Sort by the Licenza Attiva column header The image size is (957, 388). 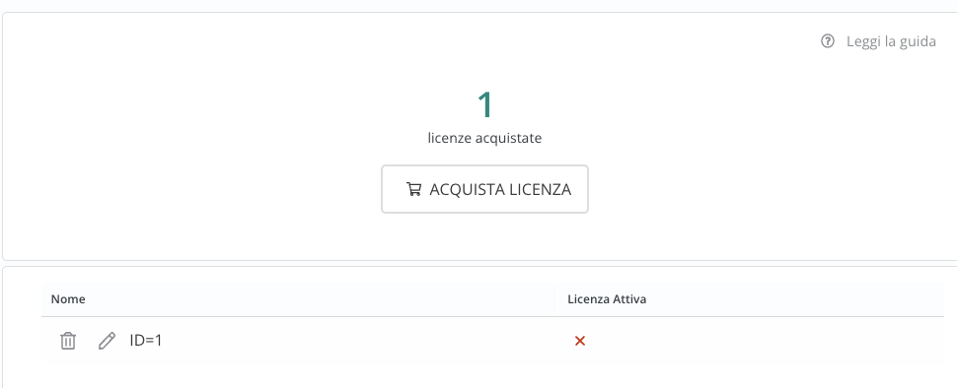[x=607, y=299]
